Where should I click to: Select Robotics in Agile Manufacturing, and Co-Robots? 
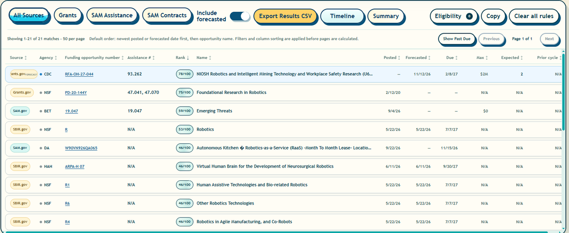click(x=244, y=222)
